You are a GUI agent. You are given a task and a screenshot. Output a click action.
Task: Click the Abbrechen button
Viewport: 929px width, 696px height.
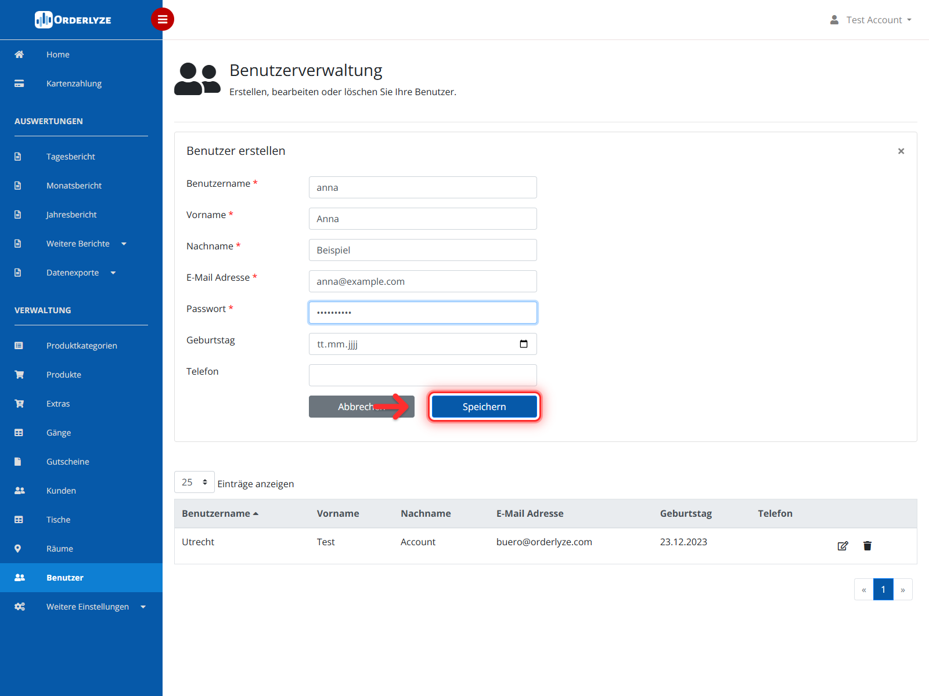point(362,407)
